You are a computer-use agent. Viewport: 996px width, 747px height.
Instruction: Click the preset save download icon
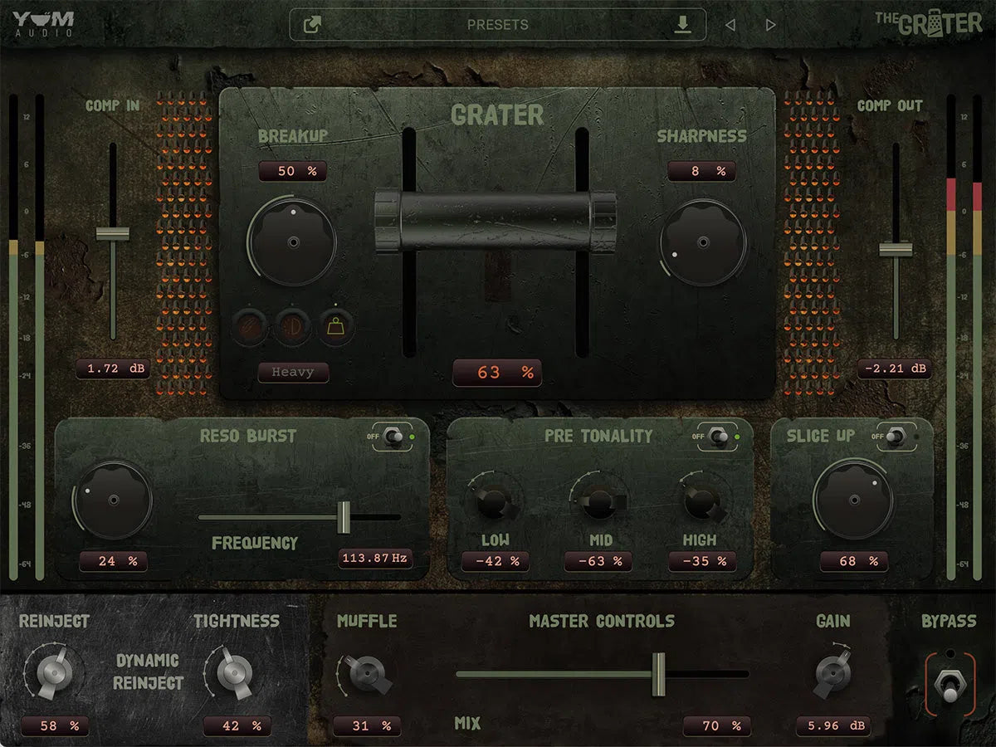tap(682, 24)
